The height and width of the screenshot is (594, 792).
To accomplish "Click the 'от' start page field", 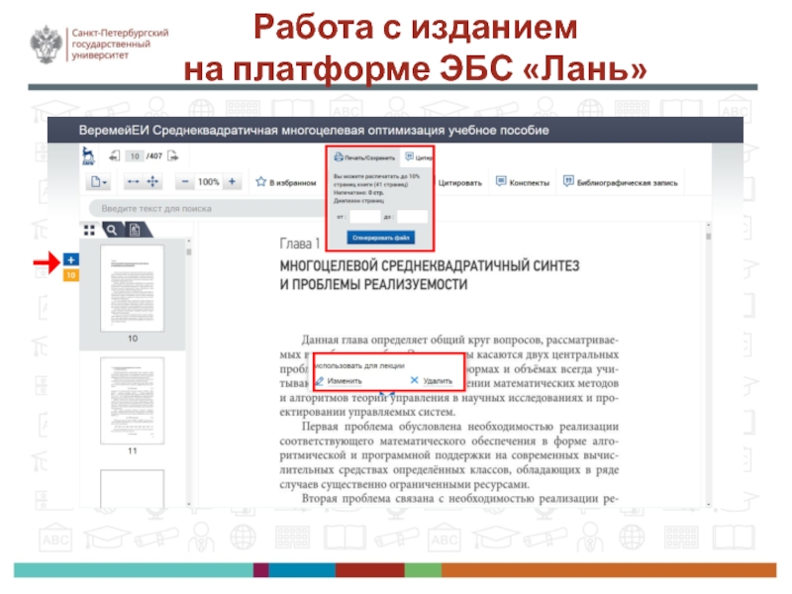I will point(364,217).
